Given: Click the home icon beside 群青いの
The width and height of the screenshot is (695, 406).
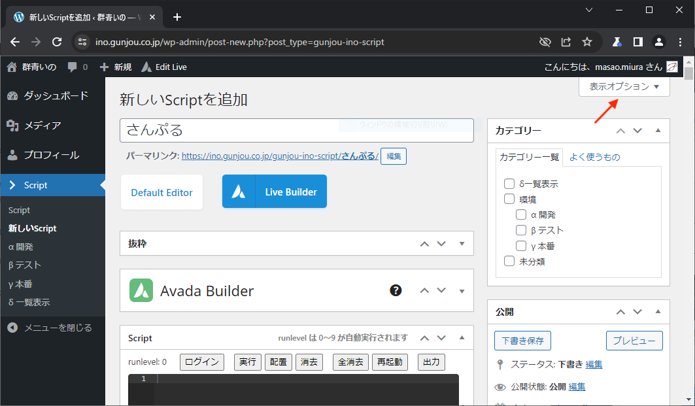Looking at the screenshot, I should [x=12, y=67].
